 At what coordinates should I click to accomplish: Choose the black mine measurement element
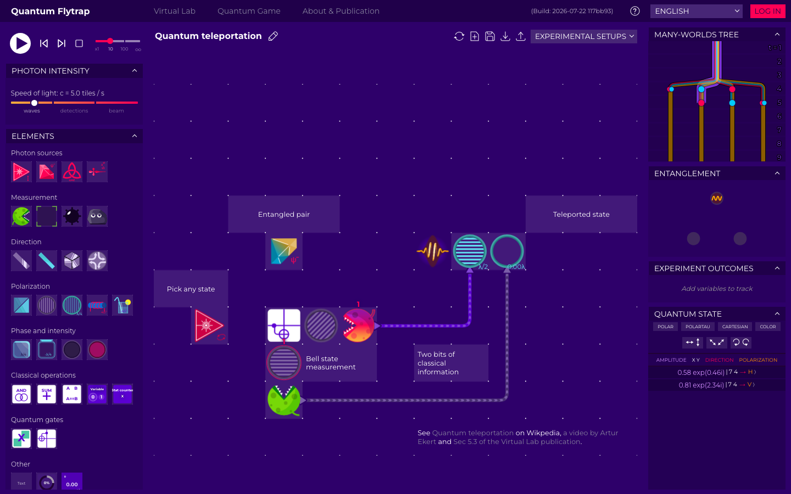click(x=72, y=216)
